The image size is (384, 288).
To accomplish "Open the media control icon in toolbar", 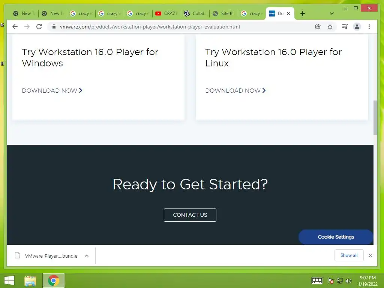I will (x=345, y=27).
